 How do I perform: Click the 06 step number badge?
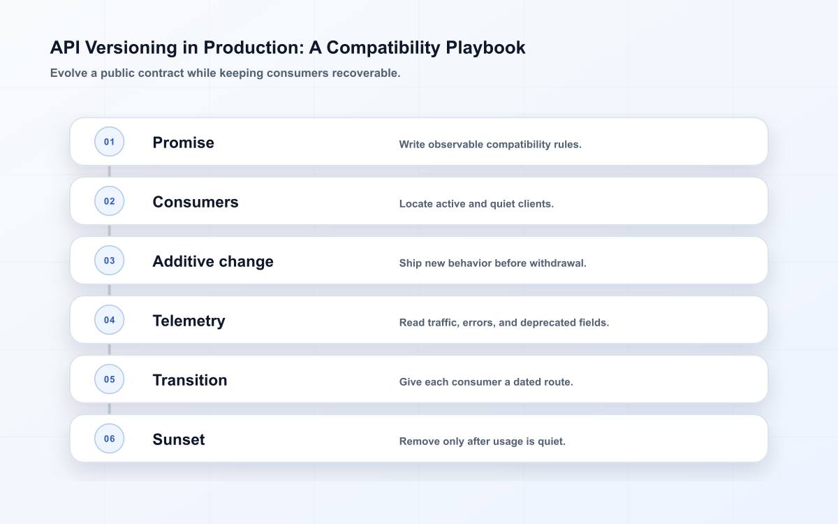click(x=109, y=439)
